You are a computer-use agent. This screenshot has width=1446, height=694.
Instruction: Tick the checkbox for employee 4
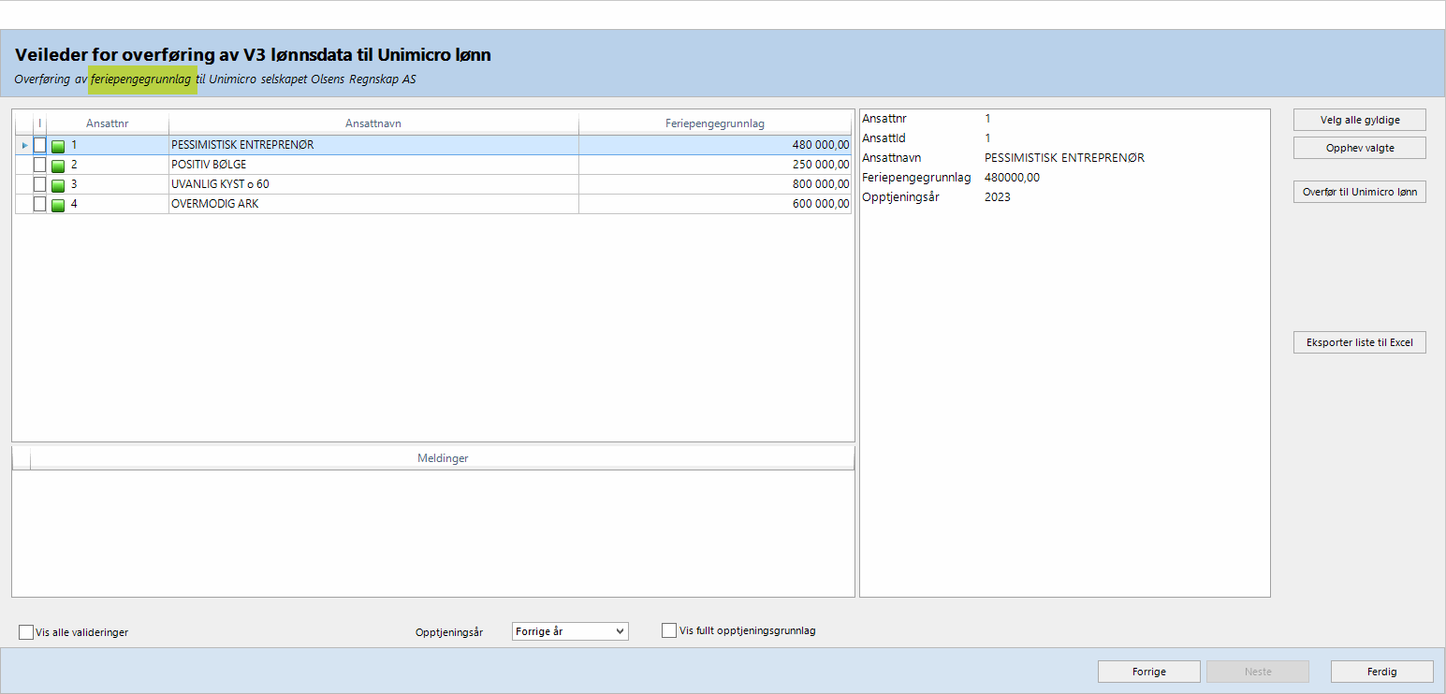click(39, 204)
